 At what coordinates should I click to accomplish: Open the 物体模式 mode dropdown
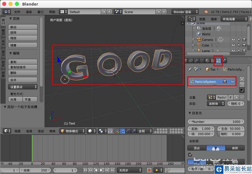click(x=72, y=131)
